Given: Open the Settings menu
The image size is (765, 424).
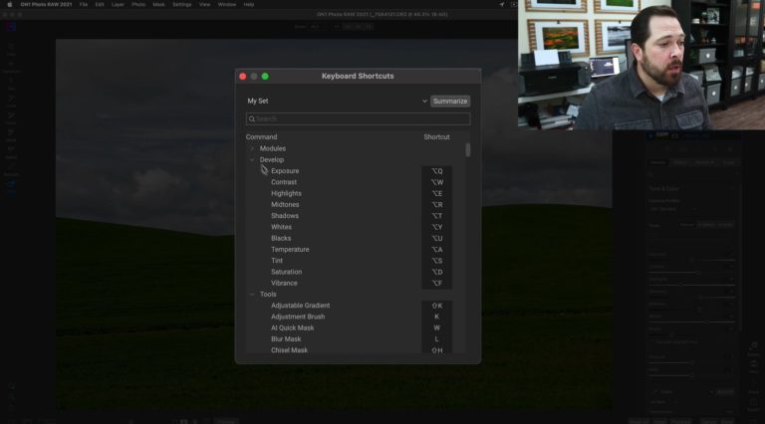Looking at the screenshot, I should [182, 4].
